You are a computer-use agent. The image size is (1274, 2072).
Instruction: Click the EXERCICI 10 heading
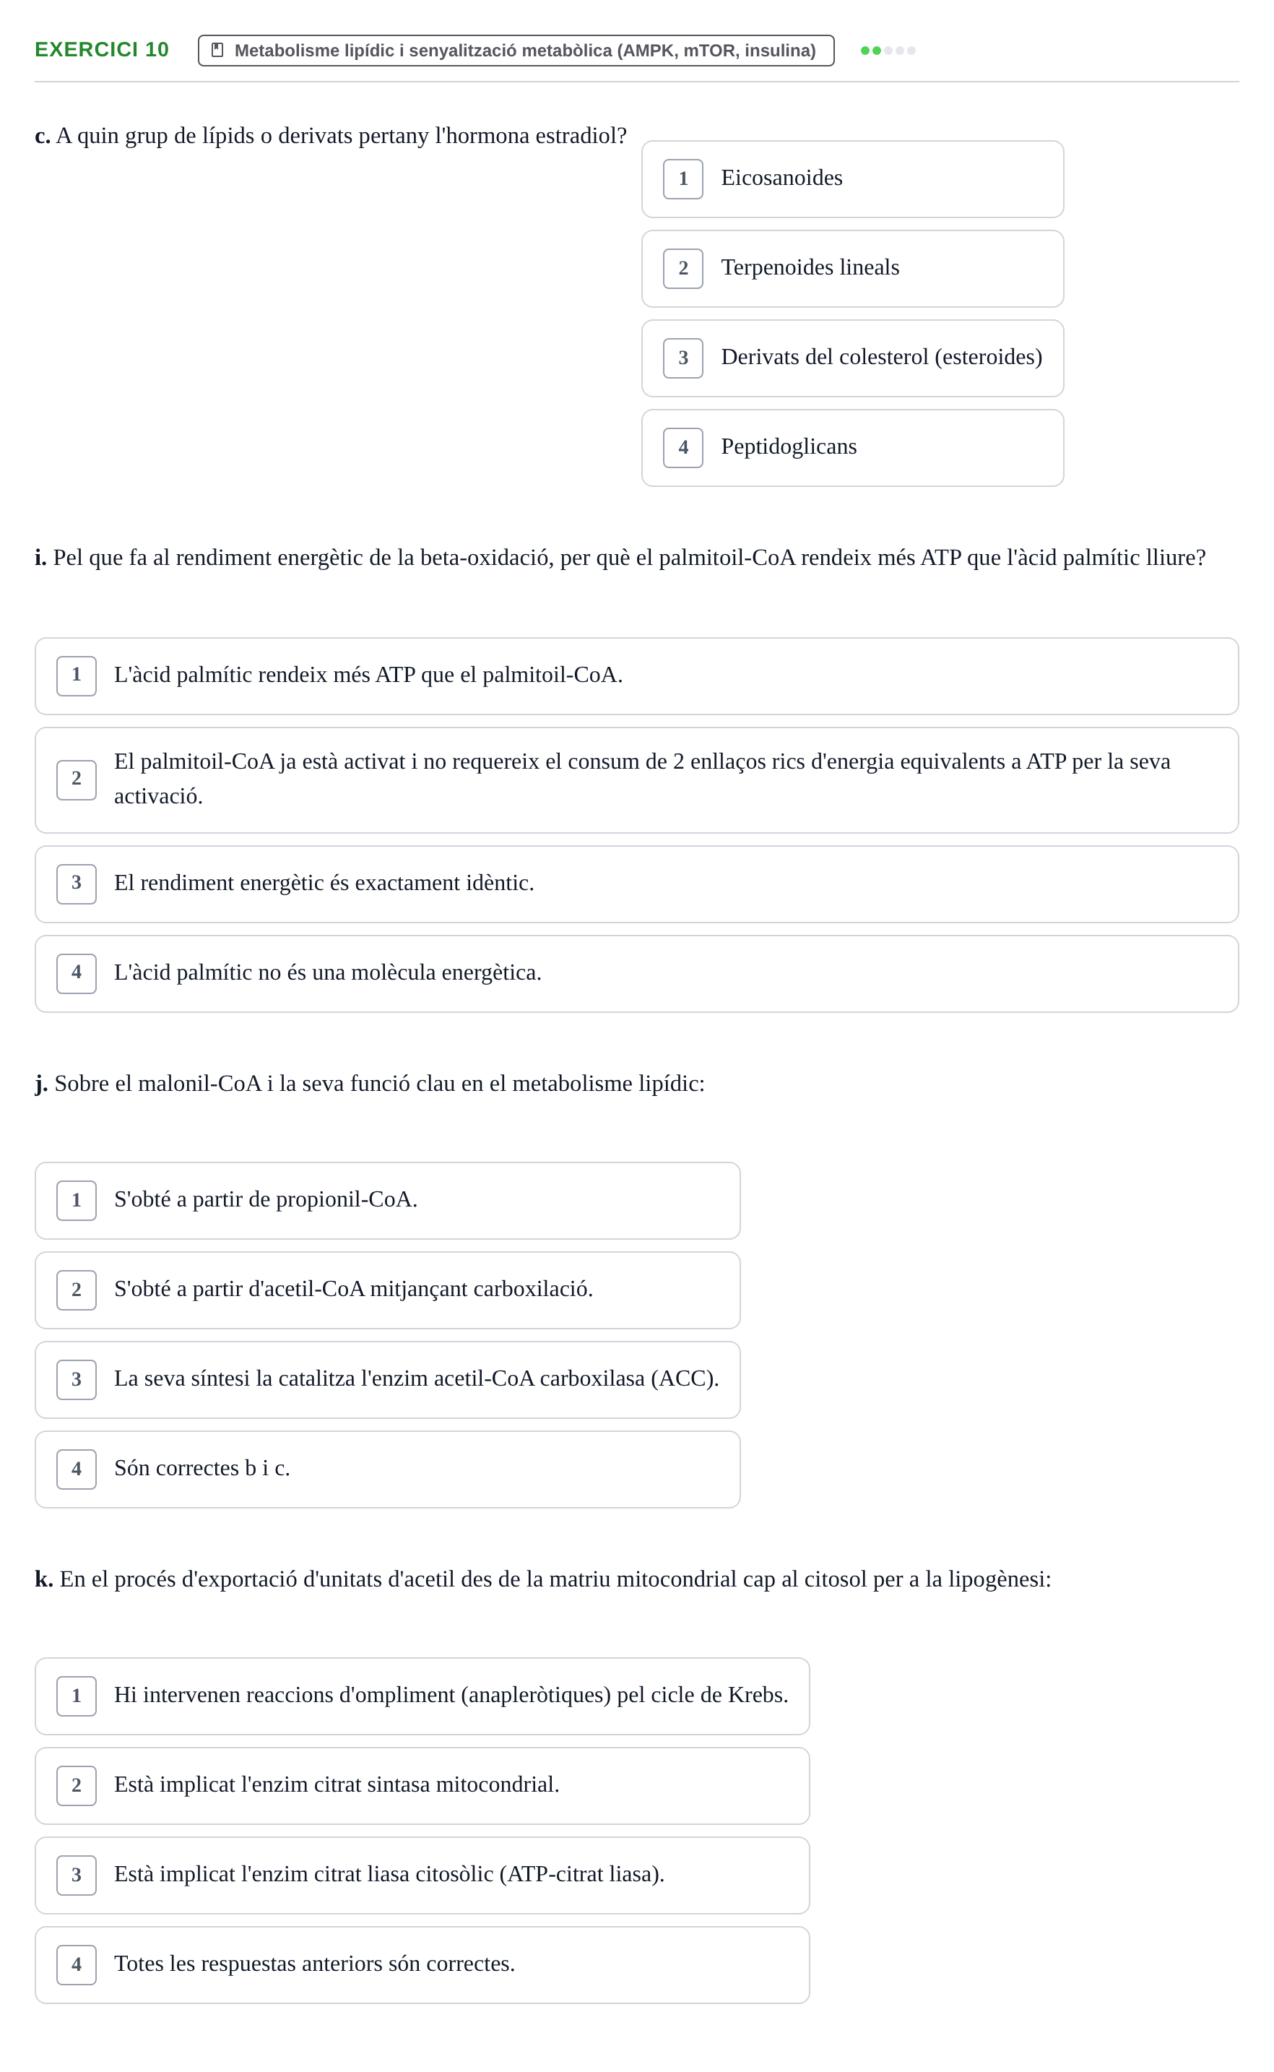click(x=102, y=50)
